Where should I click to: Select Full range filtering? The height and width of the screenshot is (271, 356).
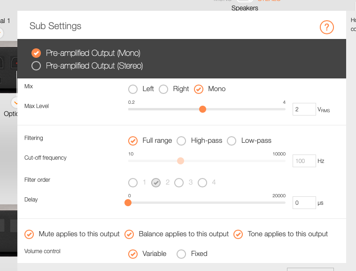tap(133, 141)
